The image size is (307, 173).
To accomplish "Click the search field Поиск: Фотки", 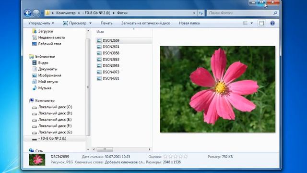I will (240, 13).
